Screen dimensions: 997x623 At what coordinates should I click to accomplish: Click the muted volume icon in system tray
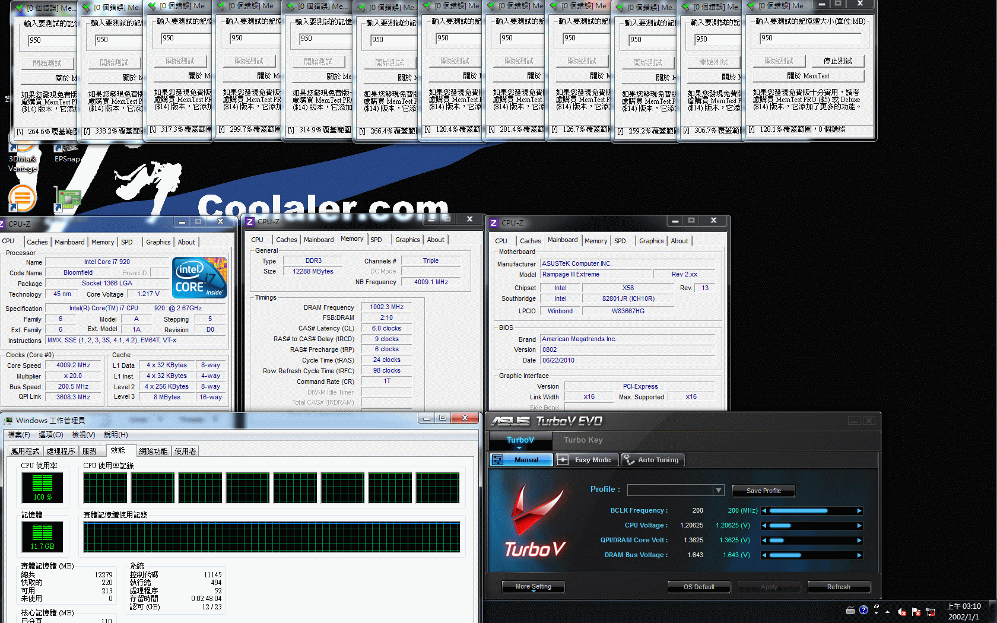(902, 612)
